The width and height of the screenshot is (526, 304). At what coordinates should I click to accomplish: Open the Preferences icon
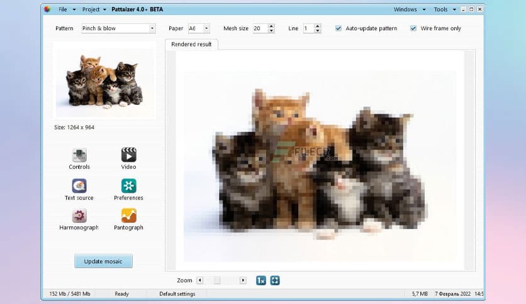point(128,186)
